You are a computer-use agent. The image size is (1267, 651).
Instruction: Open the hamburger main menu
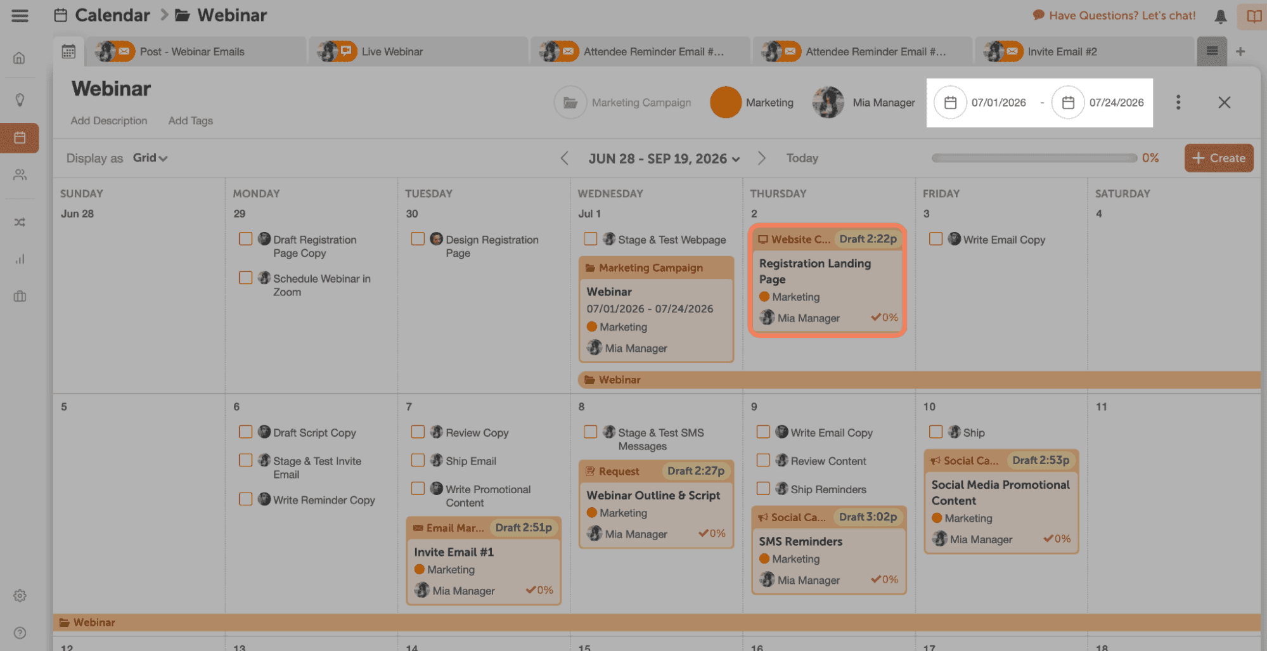(20, 16)
